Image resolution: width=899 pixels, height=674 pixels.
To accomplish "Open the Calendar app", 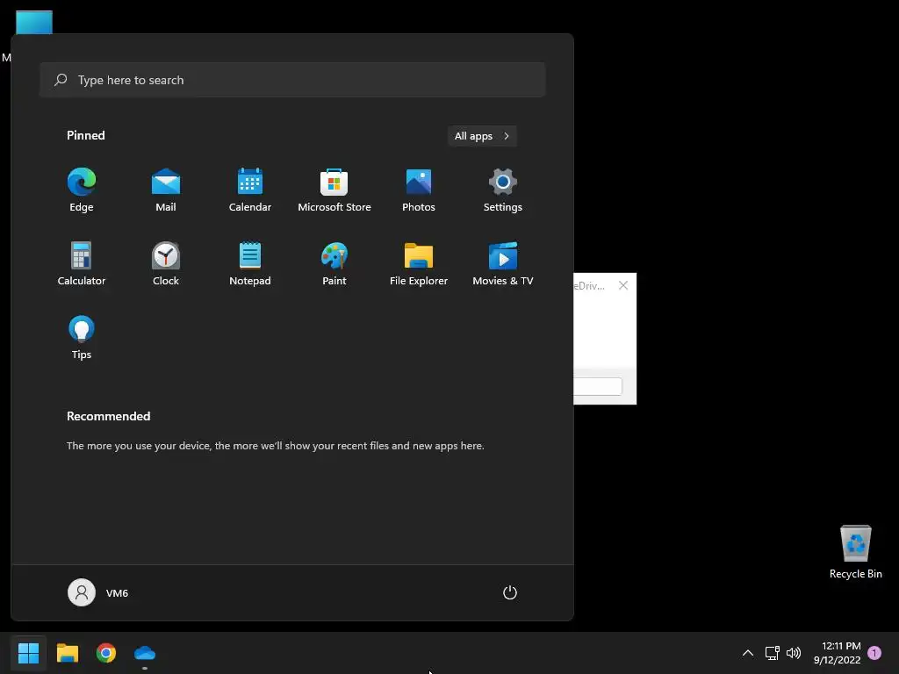I will point(250,190).
